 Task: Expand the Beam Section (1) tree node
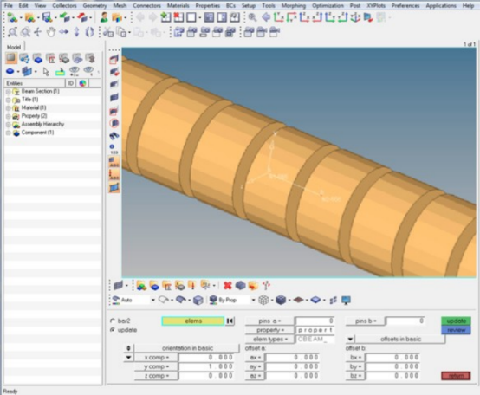coord(9,92)
